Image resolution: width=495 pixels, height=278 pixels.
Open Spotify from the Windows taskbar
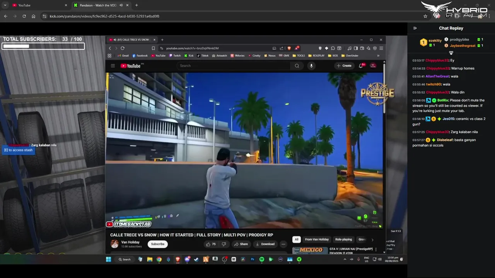coord(262,259)
